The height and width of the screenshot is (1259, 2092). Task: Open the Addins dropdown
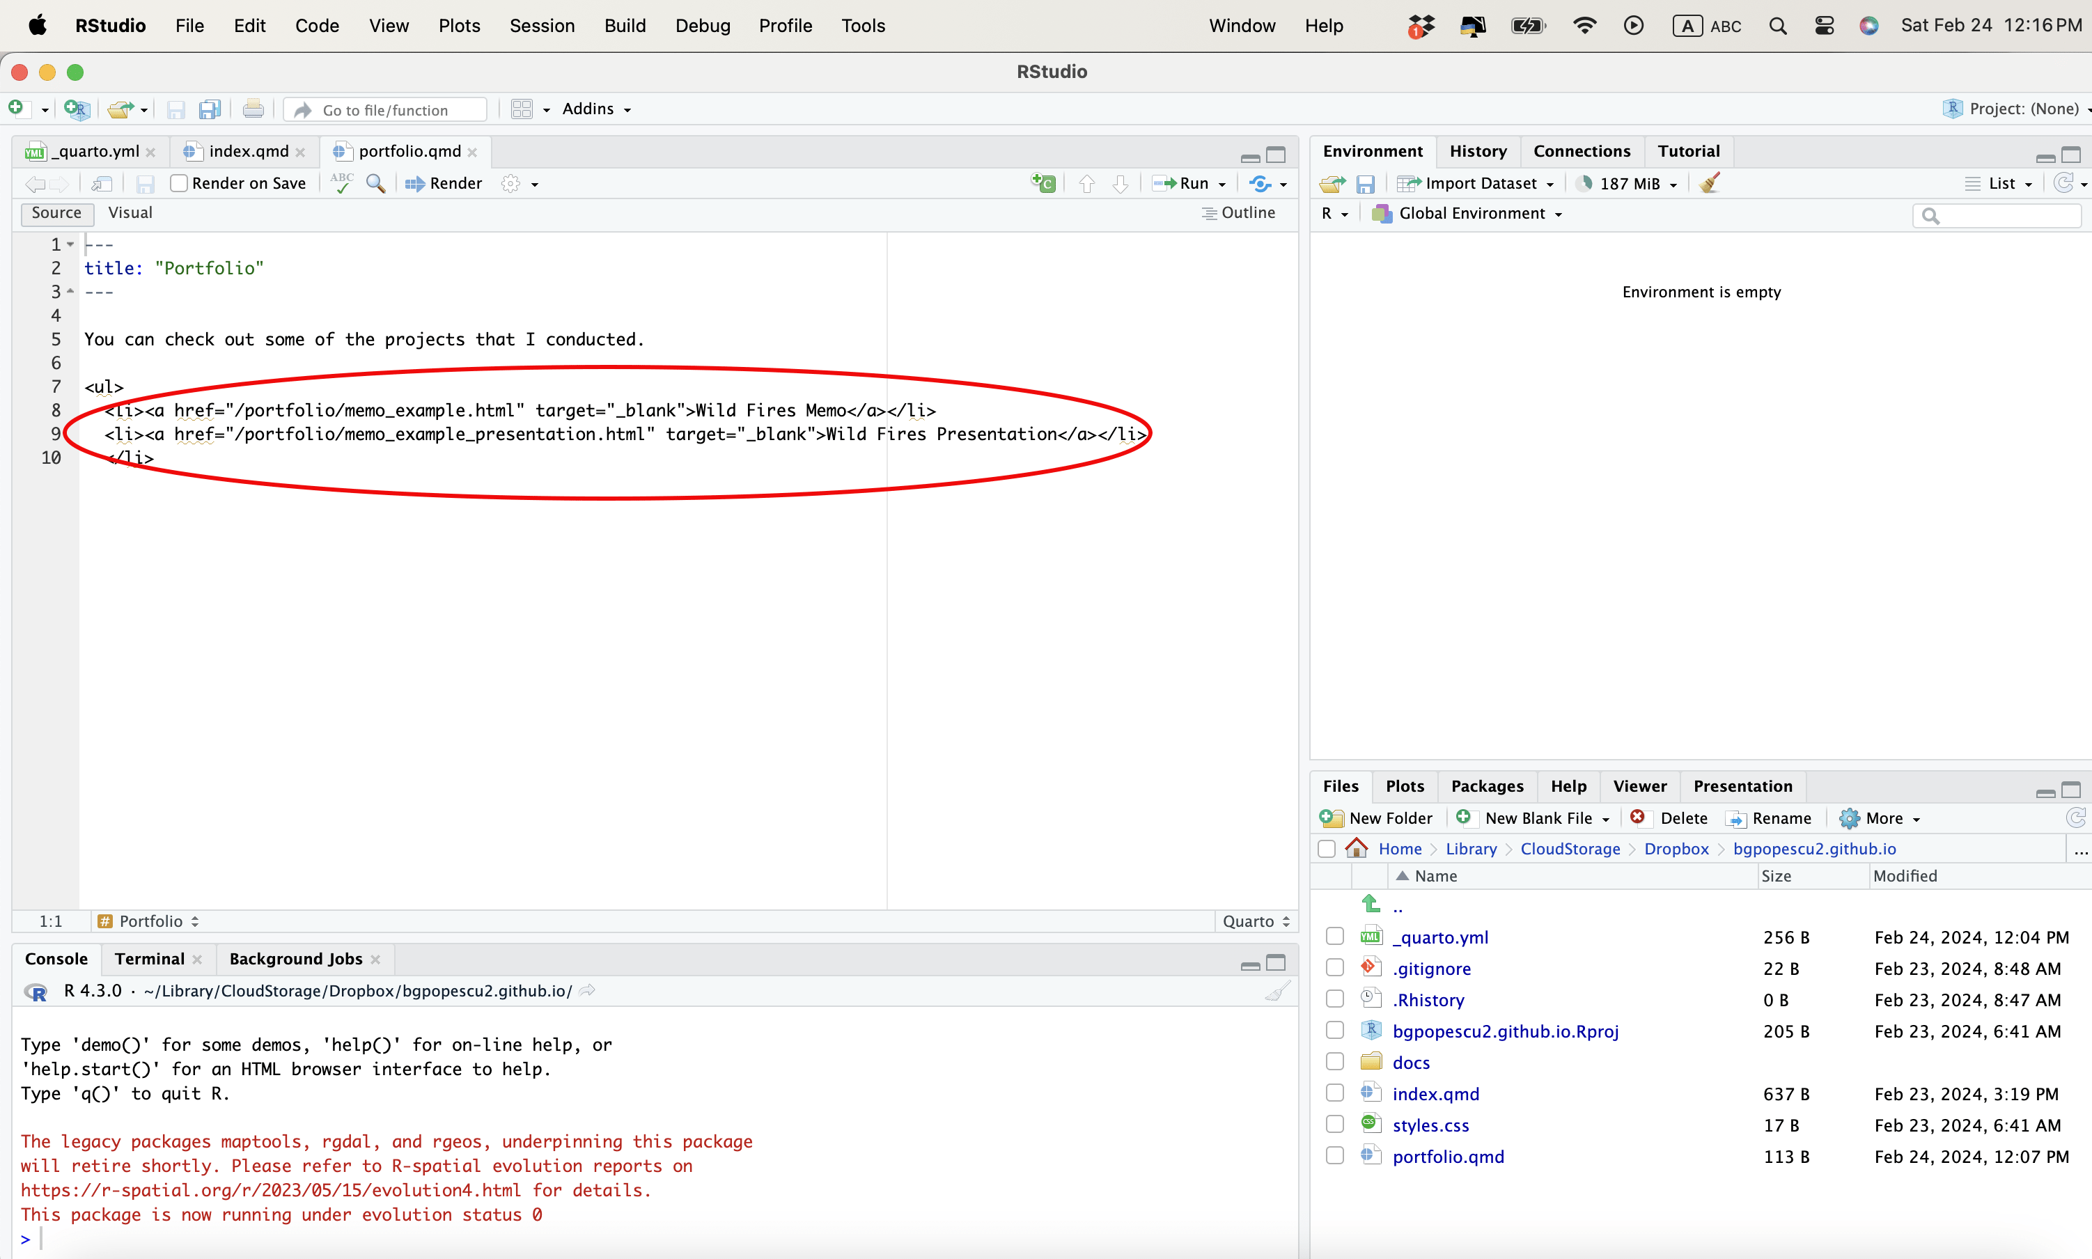596,109
